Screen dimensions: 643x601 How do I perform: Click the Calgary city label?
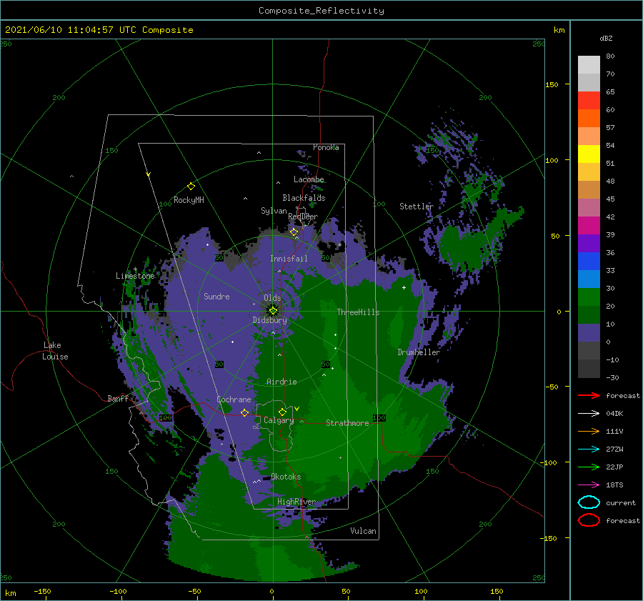click(x=279, y=420)
